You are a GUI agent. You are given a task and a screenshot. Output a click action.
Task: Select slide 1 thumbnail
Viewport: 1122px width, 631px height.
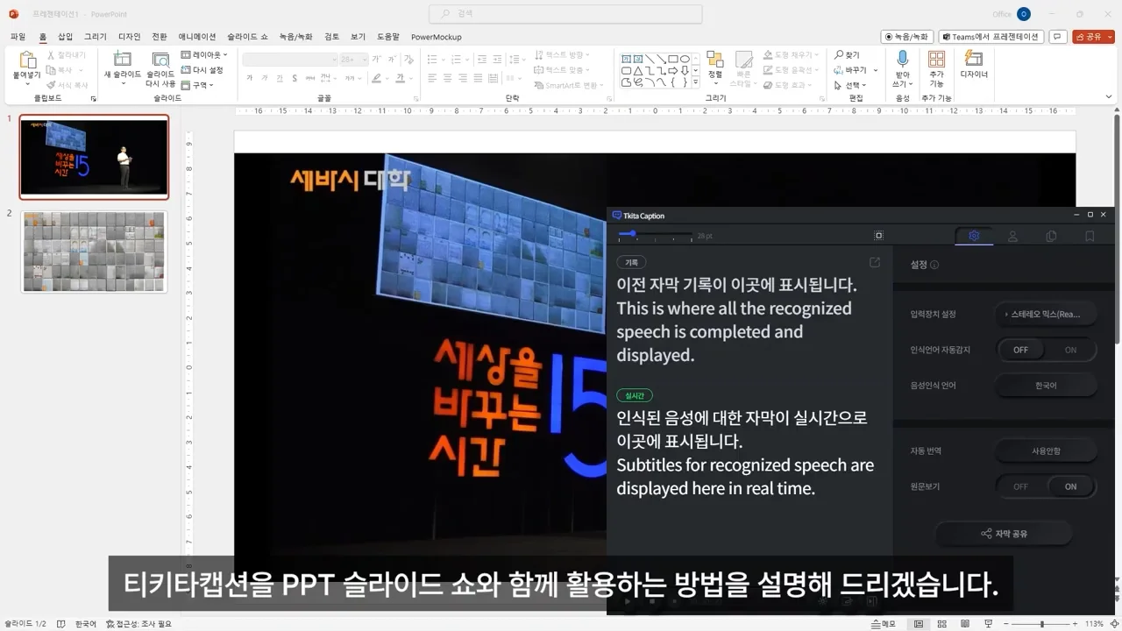pyautogui.click(x=94, y=157)
